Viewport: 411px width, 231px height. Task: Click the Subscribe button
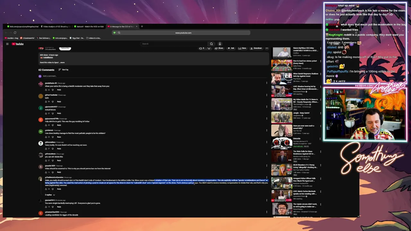[65, 48]
